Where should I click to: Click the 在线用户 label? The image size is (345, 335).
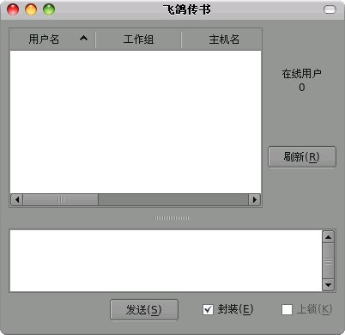302,74
